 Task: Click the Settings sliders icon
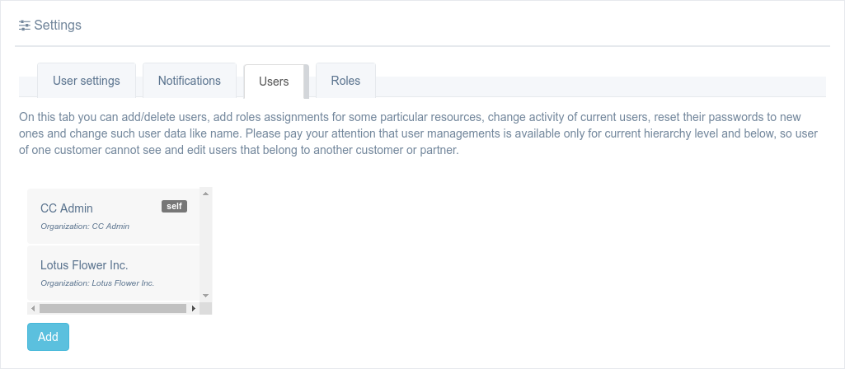(x=25, y=26)
